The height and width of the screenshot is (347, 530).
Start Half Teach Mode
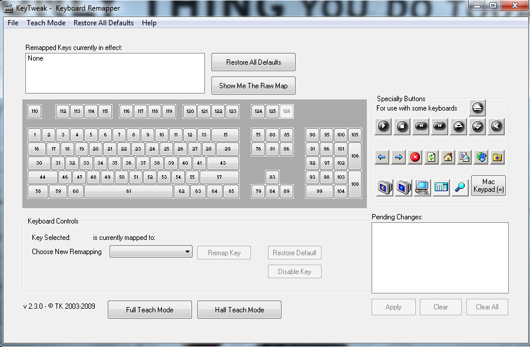(239, 310)
